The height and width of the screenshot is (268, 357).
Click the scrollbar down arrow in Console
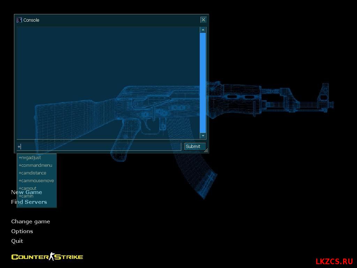click(x=203, y=136)
